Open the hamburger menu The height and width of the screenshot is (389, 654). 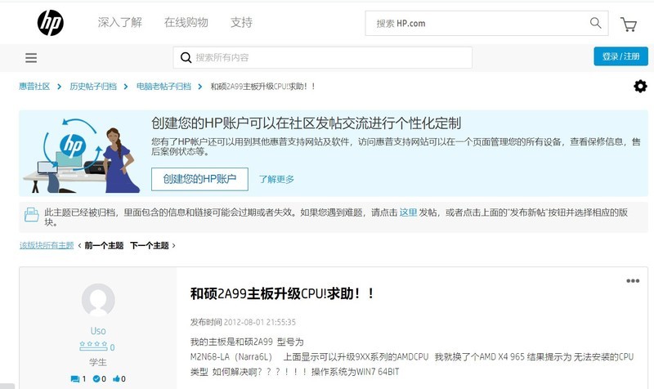point(31,57)
